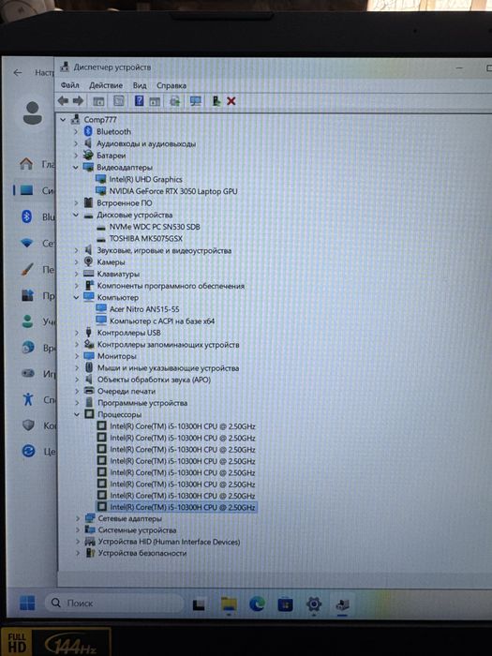Click the scan for hardware changes monitor icon

pos(195,101)
